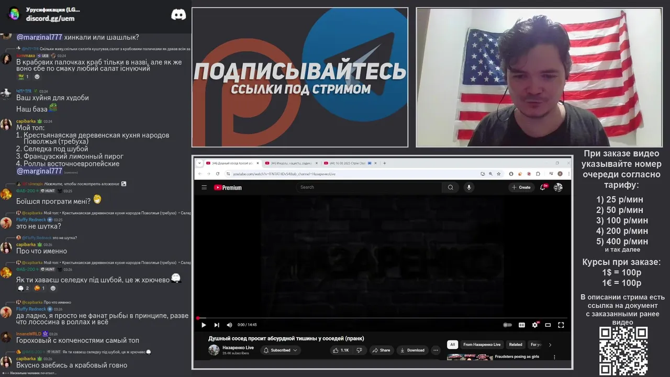Click the Discord logo in the header
This screenshot has height=377, width=670.
(x=178, y=15)
